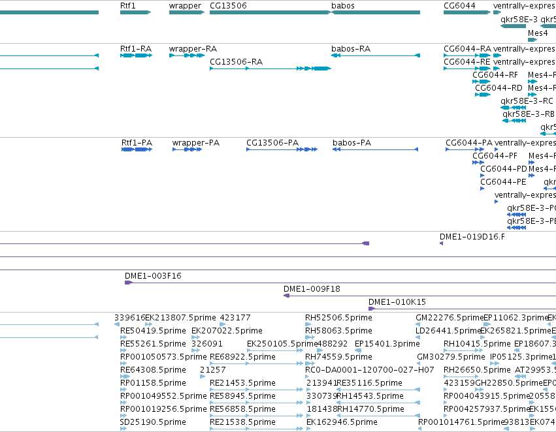Viewport: 556px width, 432px height.
Task: Click the qkr58E-3 gene label
Action: click(519, 20)
